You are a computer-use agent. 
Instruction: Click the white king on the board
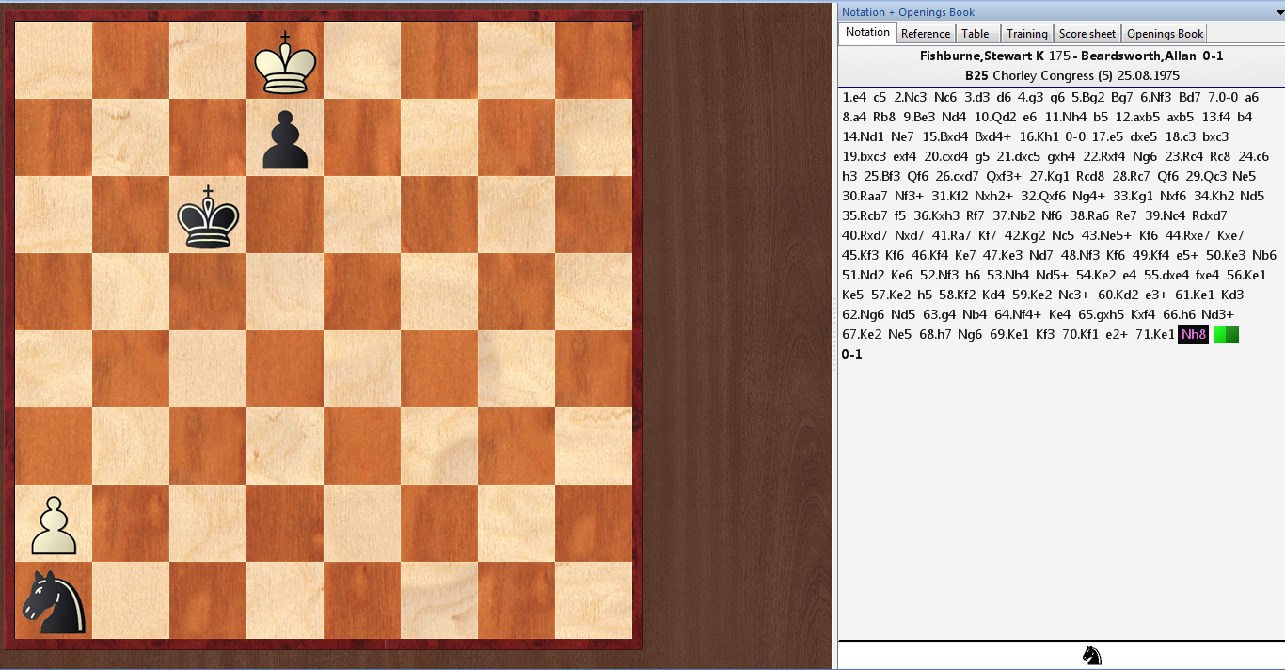285,62
